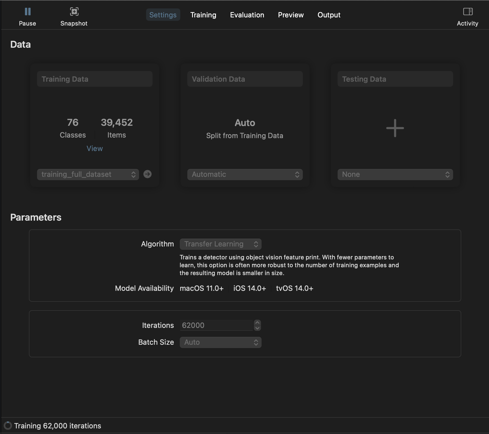Expand the Testing Data None dropdown
The width and height of the screenshot is (489, 434).
(x=395, y=174)
